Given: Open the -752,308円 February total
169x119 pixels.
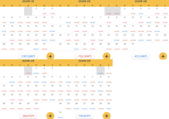Looking at the screenshot, I should click(x=84, y=56).
